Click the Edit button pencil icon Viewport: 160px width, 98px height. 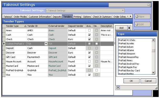click(137, 24)
